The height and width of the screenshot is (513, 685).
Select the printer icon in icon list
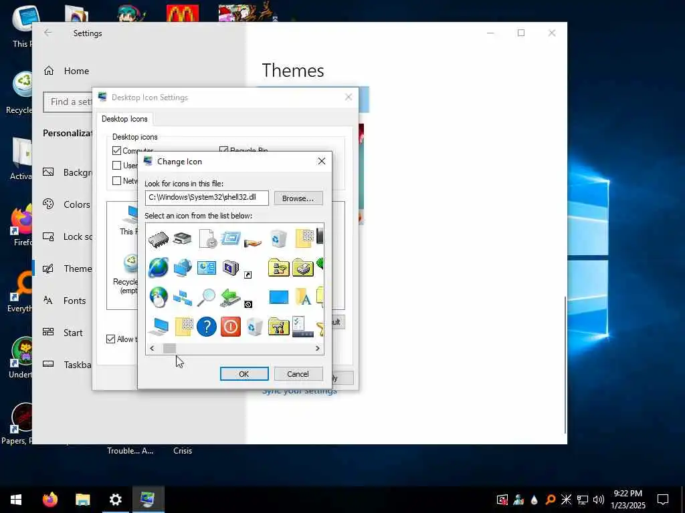click(x=183, y=238)
